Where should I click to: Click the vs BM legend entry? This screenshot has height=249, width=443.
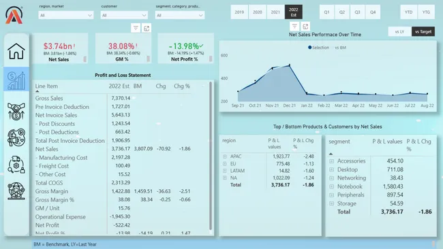click(x=340, y=48)
